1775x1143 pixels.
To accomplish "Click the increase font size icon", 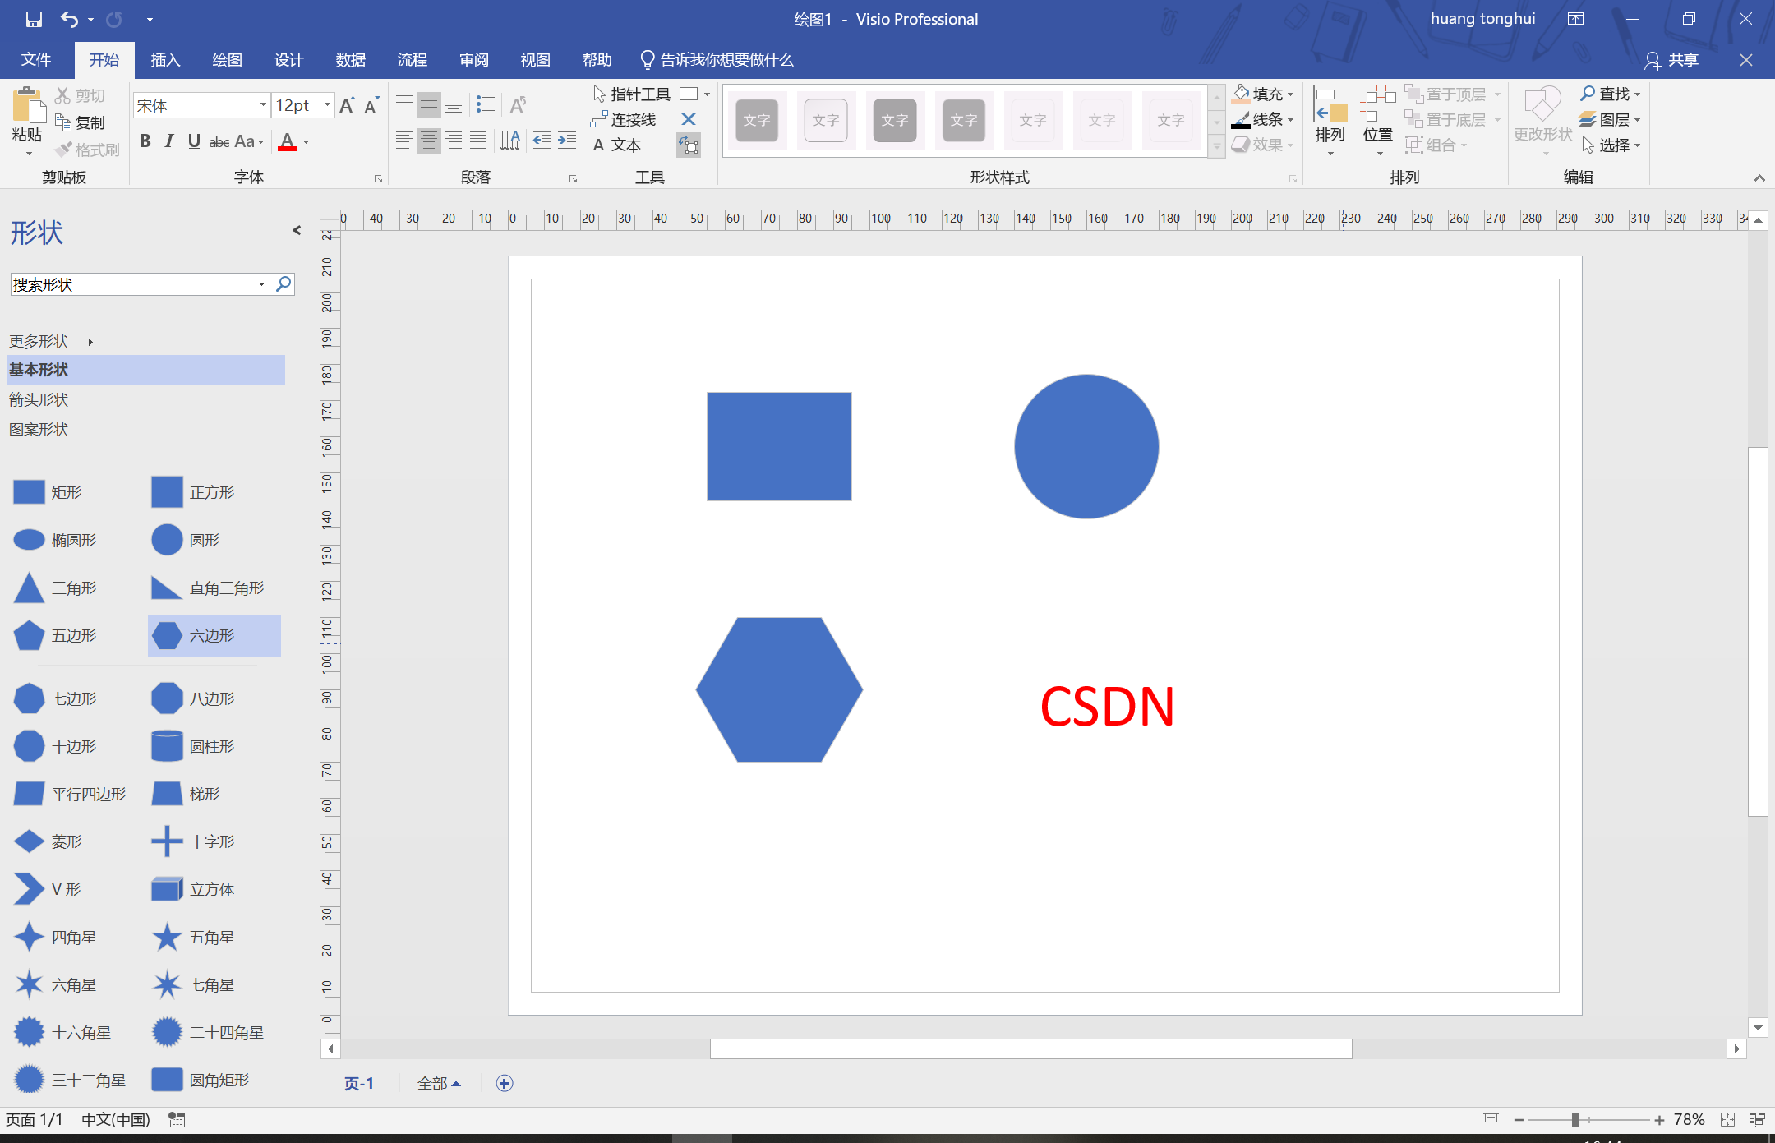I will click(347, 105).
